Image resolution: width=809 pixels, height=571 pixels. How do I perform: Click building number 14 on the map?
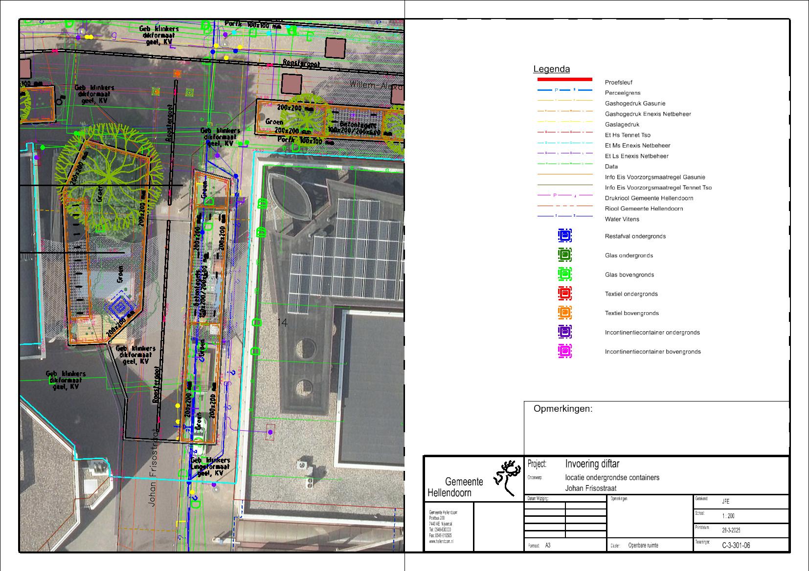[x=282, y=323]
